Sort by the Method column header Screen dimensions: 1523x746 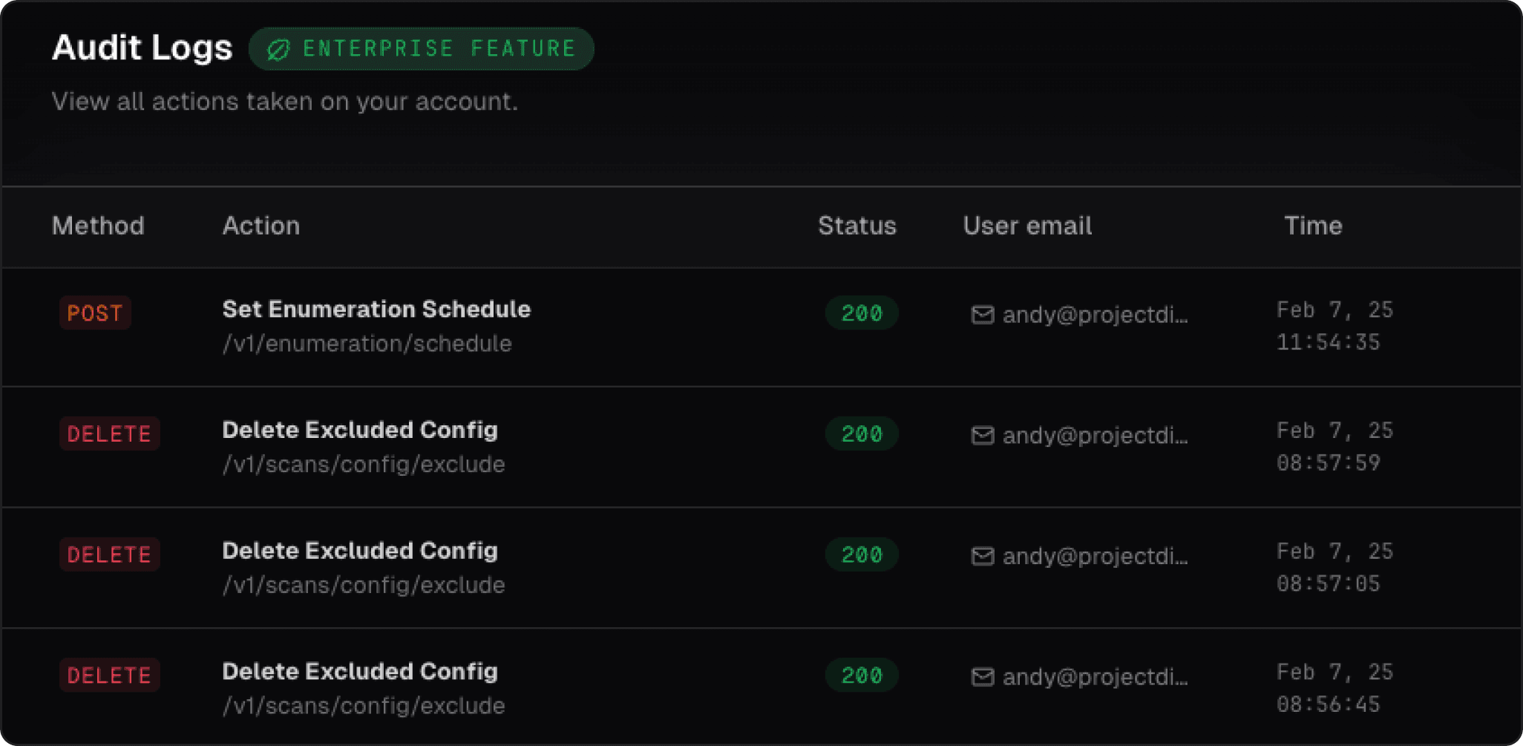tap(98, 226)
